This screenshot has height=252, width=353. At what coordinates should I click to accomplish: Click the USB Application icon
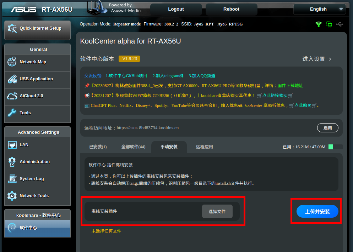12,79
